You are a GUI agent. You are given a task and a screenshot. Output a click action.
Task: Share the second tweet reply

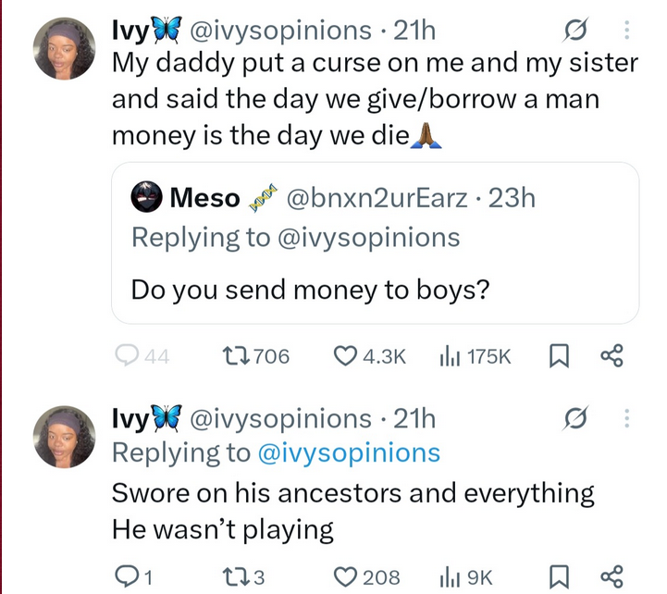point(612,577)
